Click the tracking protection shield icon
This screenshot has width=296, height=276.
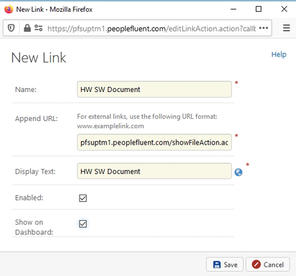tap(11, 28)
